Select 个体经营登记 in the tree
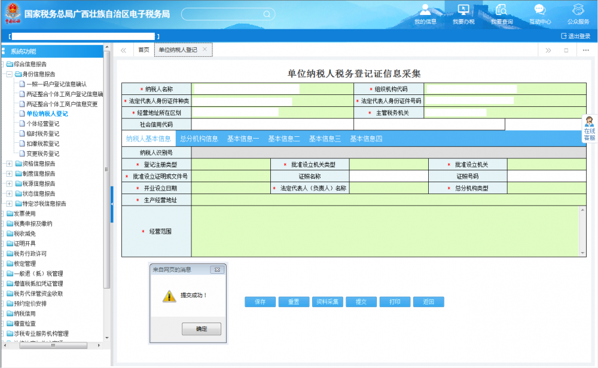Image resolution: width=598 pixels, height=368 pixels. [x=42, y=124]
